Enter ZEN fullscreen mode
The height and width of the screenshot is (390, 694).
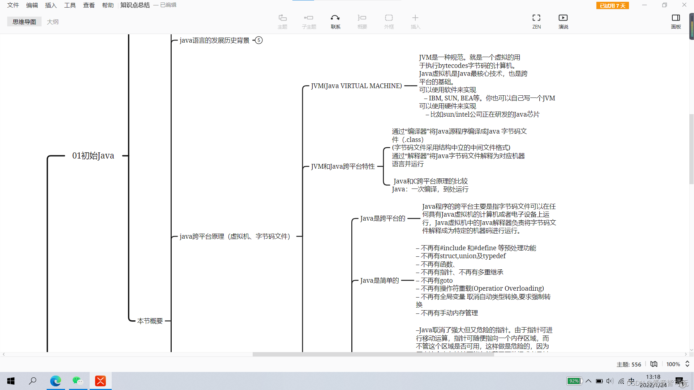(x=536, y=22)
